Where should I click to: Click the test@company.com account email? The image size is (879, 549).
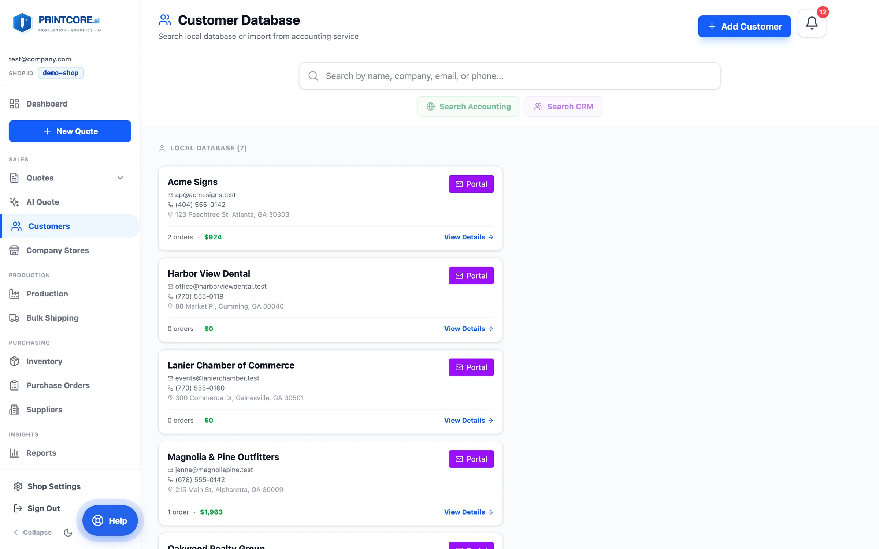pyautogui.click(x=40, y=59)
